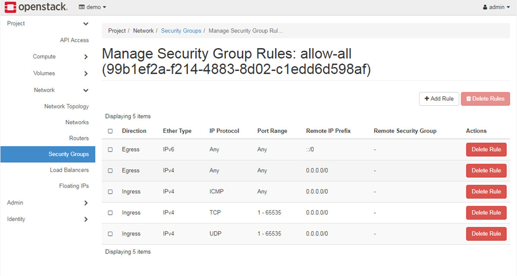Open API Access in the sidebar
The image size is (517, 276).
point(74,40)
